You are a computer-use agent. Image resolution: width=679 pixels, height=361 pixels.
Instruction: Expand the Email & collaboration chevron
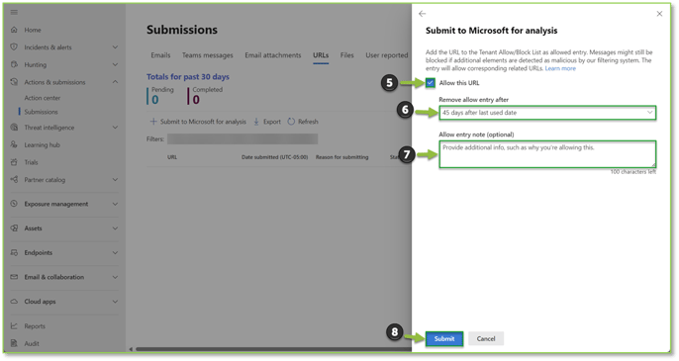point(115,277)
